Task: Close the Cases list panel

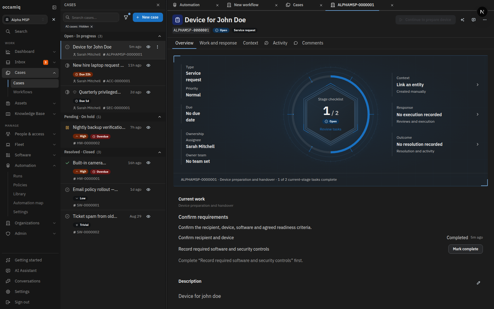Action: tap(158, 5)
